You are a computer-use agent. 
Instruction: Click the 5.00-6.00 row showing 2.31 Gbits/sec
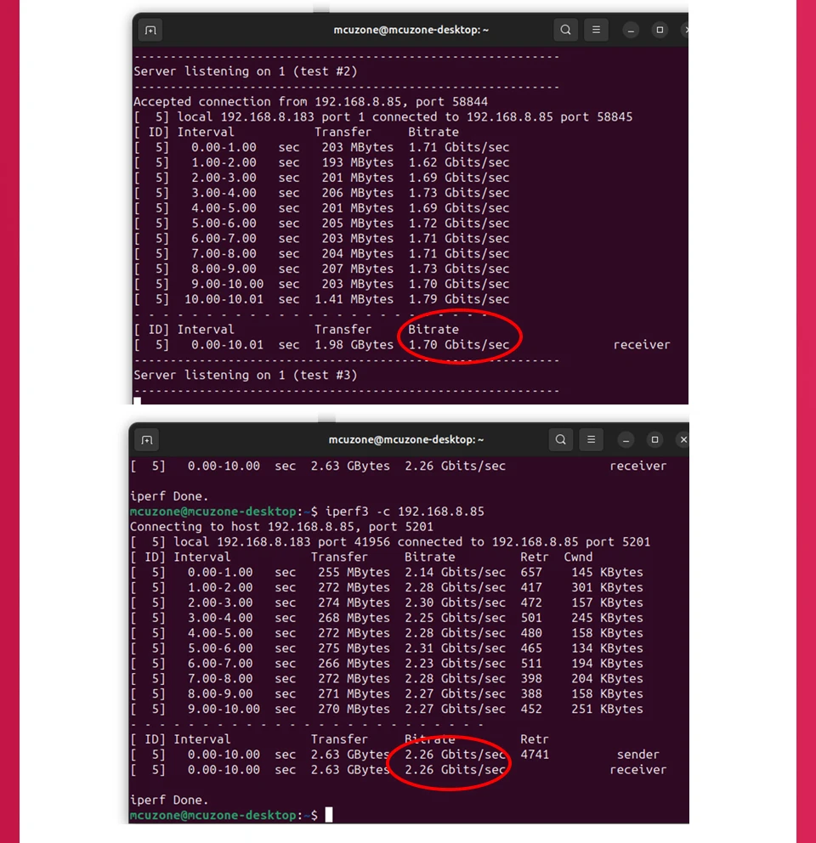tap(386, 648)
